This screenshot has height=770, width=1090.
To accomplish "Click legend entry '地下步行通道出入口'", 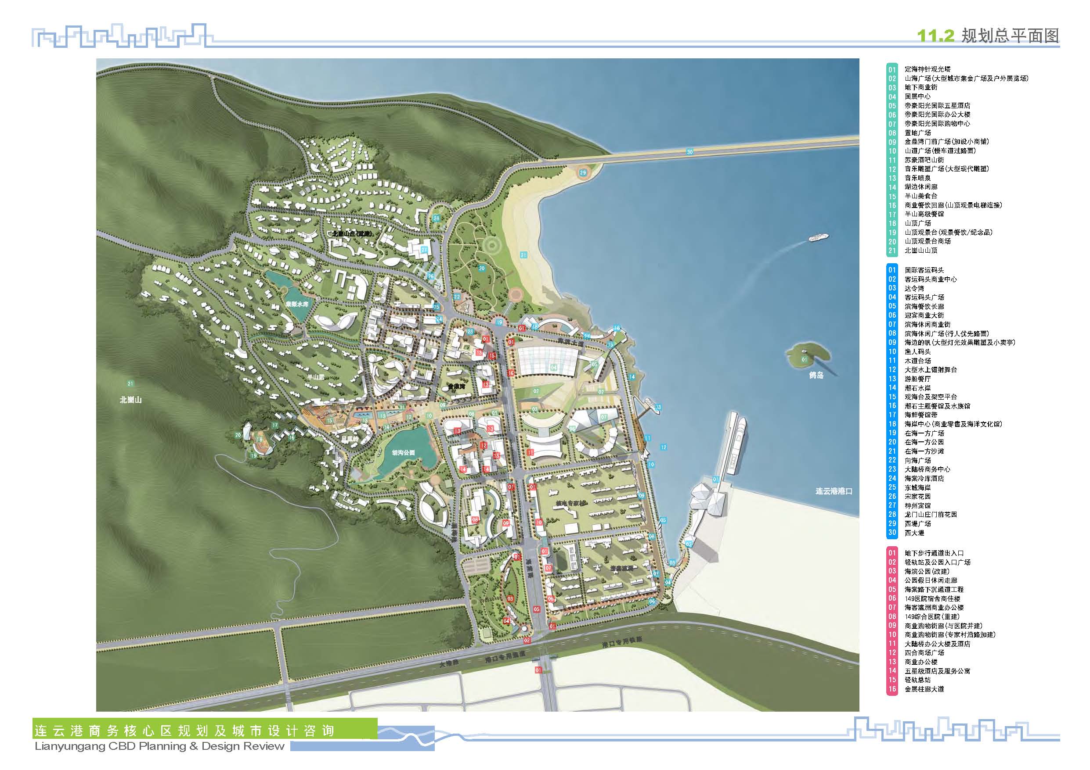I will pos(934,553).
